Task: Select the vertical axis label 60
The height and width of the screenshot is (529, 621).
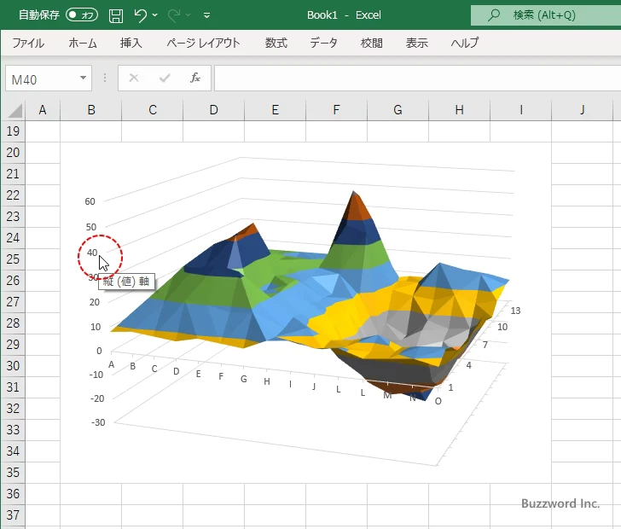Action: pos(90,202)
